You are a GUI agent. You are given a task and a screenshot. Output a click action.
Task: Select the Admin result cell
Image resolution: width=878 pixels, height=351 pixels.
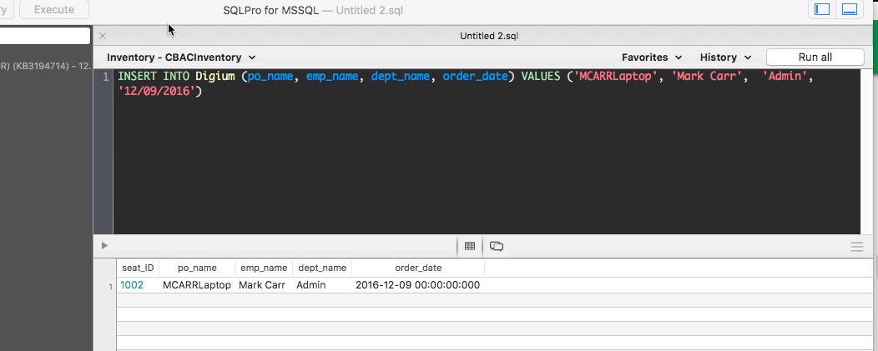310,285
